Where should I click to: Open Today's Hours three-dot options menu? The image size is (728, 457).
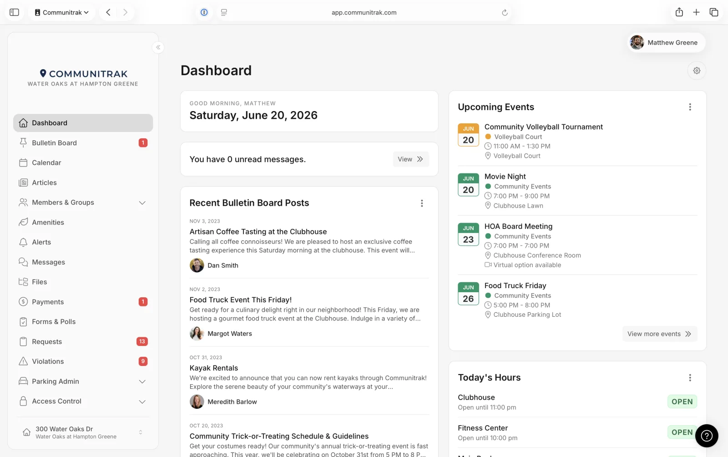[690, 378]
